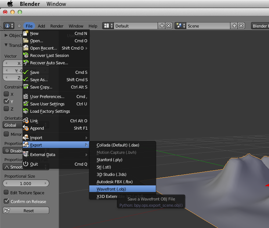Open the File menu
Screen dimensions: 269x228
coord(29,26)
